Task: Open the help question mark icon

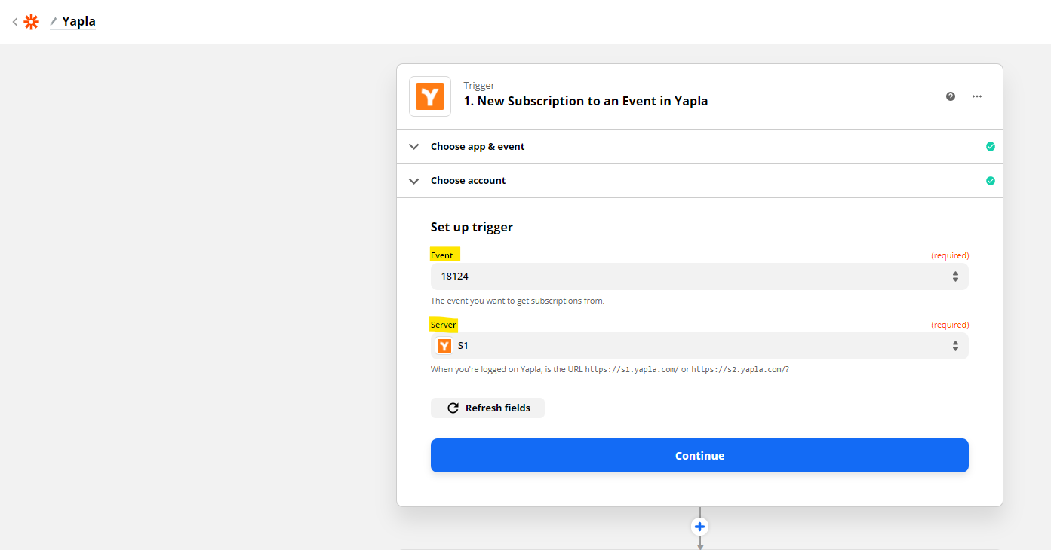Action: [950, 96]
